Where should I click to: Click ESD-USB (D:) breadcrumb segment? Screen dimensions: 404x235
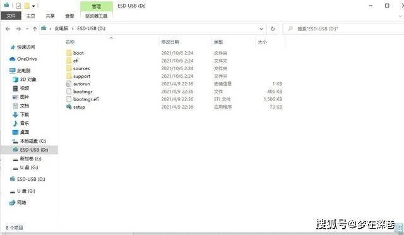(x=91, y=28)
